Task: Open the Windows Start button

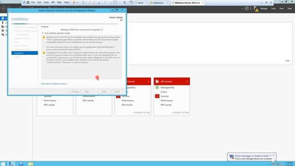Action: tap(3, 164)
